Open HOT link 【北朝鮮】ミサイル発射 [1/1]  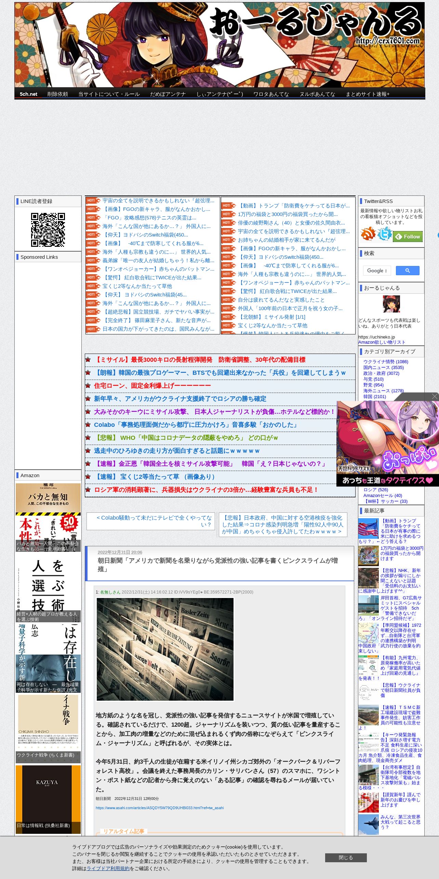271,317
